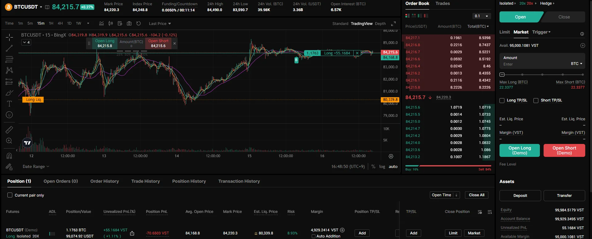The width and height of the screenshot is (592, 239).
Task: Click the share position icon
Action: point(132,233)
